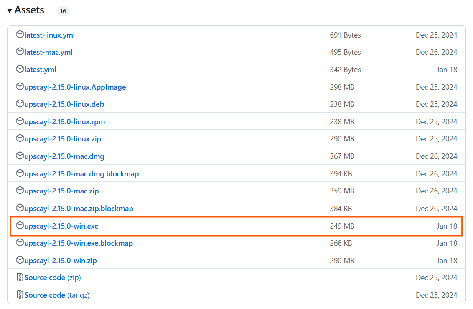Open the upscayl-2.15.0-mac.dmg.blockmap link
The width and height of the screenshot is (473, 309).
(81, 174)
